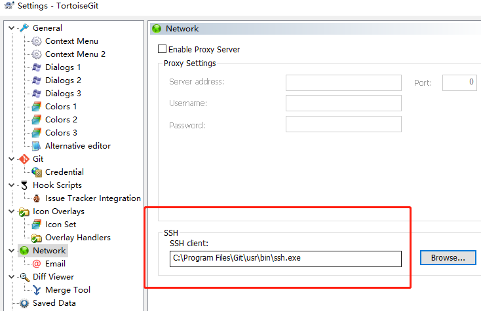Screen dimensions: 481x311
Task: Click the Colors 3 palette icon
Action: [x=37, y=133]
